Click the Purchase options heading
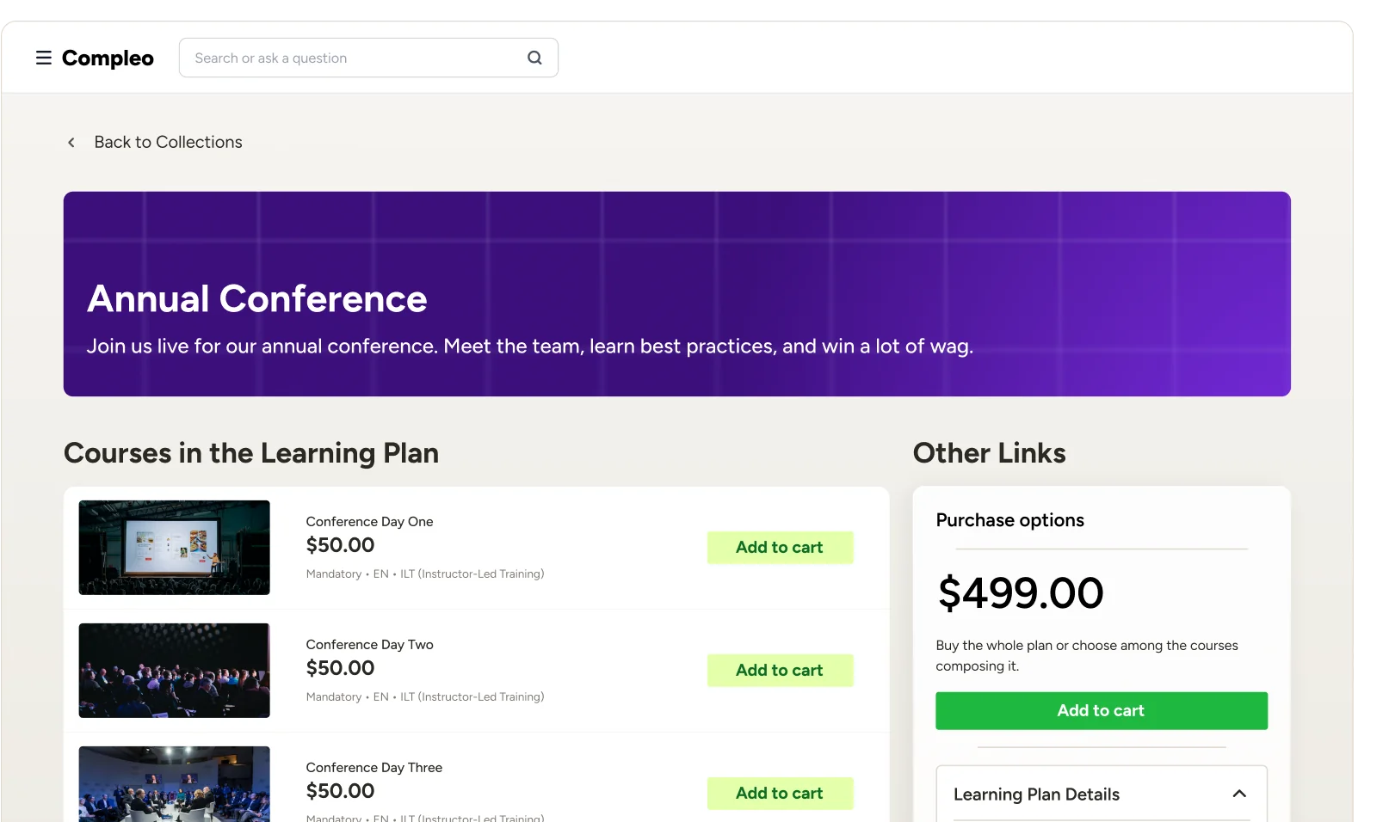 (x=1010, y=520)
